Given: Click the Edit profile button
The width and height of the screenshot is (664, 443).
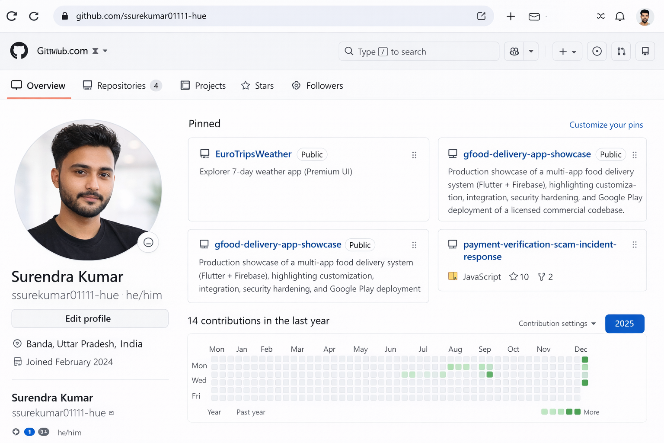Looking at the screenshot, I should coord(89,318).
